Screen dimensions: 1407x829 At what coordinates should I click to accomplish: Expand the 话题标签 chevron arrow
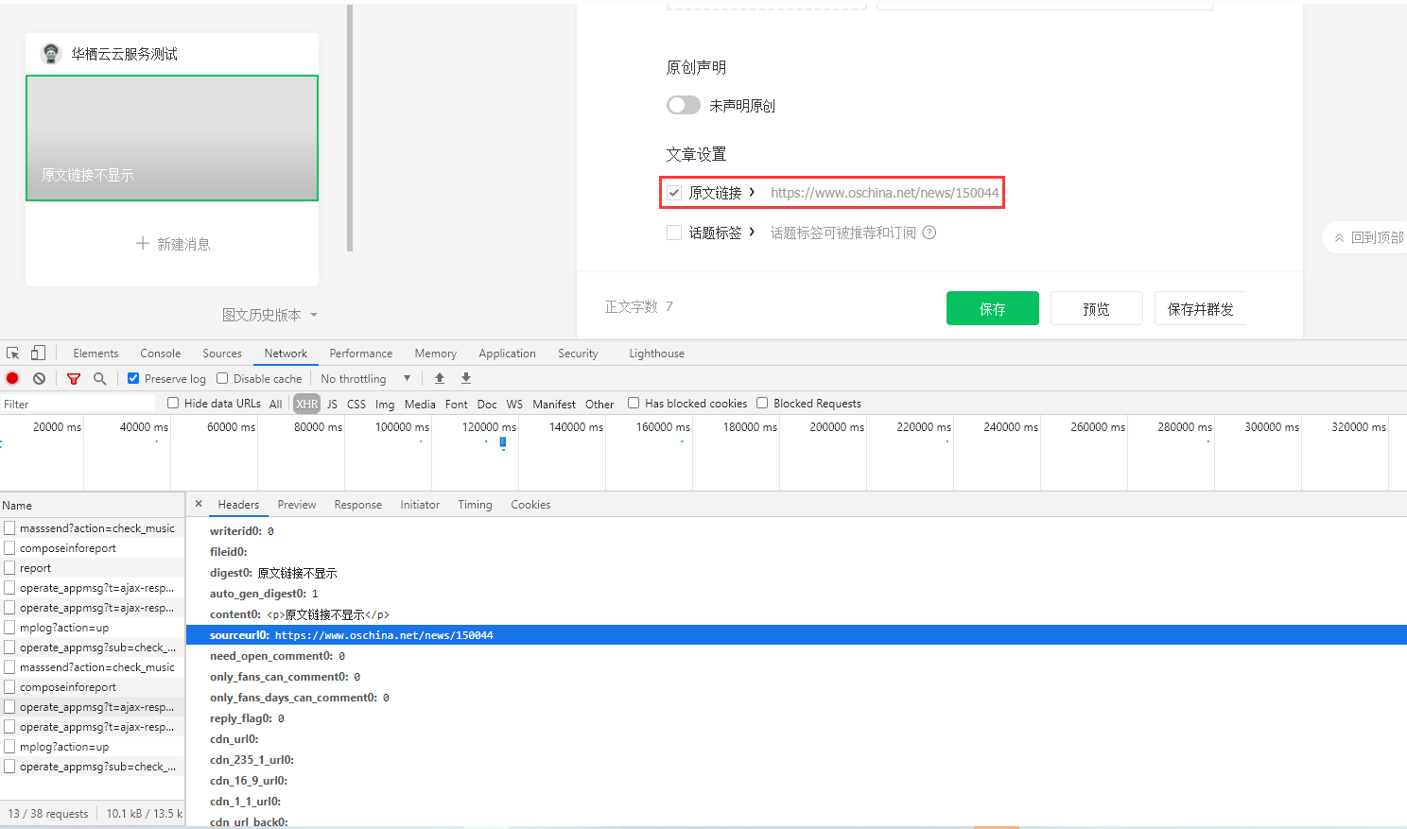pos(752,232)
